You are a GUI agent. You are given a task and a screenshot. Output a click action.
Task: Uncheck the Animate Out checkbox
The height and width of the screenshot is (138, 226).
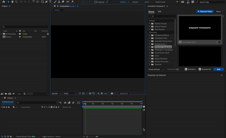pos(200,69)
